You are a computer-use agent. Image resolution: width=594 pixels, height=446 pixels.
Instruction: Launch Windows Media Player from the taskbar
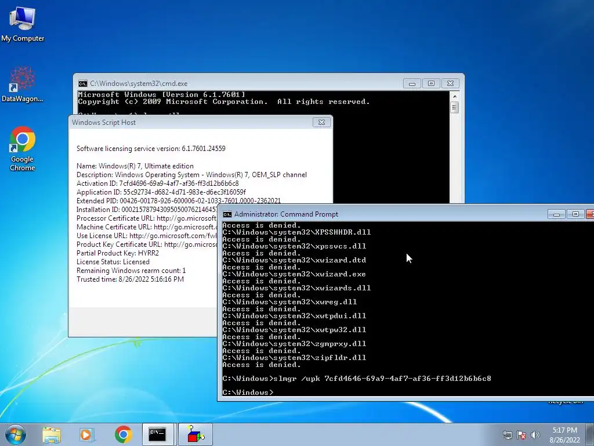pos(86,434)
